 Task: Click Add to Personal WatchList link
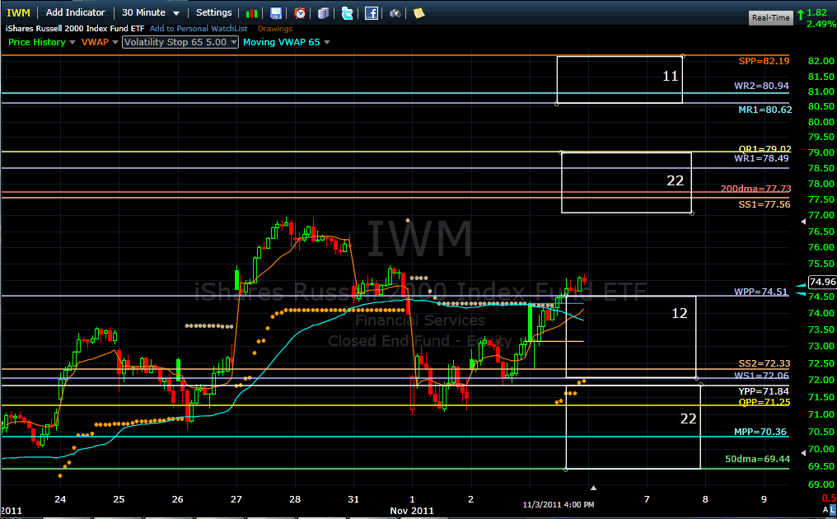(199, 29)
